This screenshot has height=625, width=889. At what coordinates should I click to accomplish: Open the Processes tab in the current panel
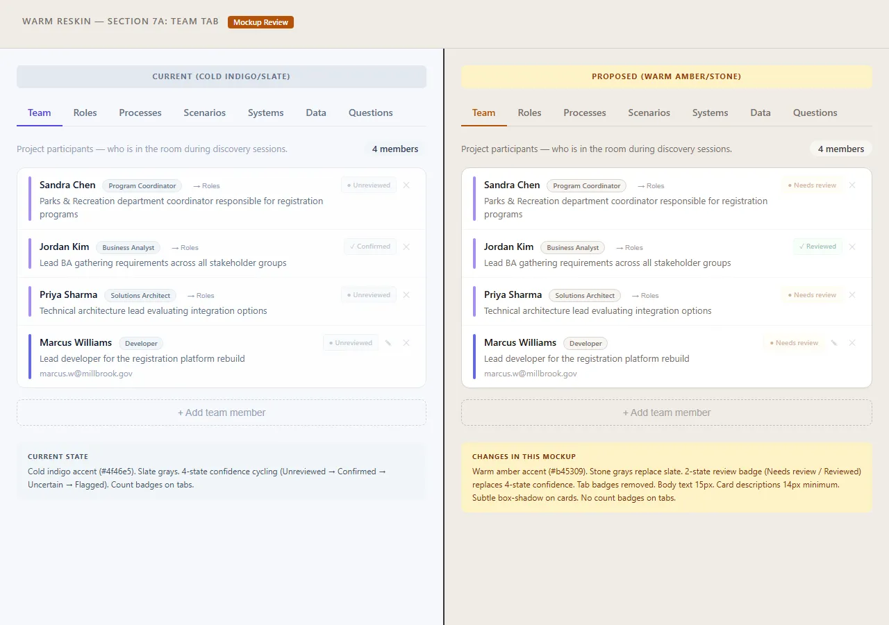tap(140, 112)
